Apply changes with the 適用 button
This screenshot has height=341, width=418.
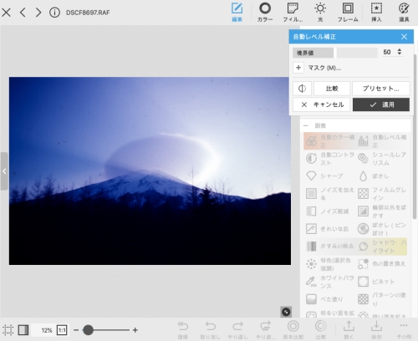coord(381,104)
